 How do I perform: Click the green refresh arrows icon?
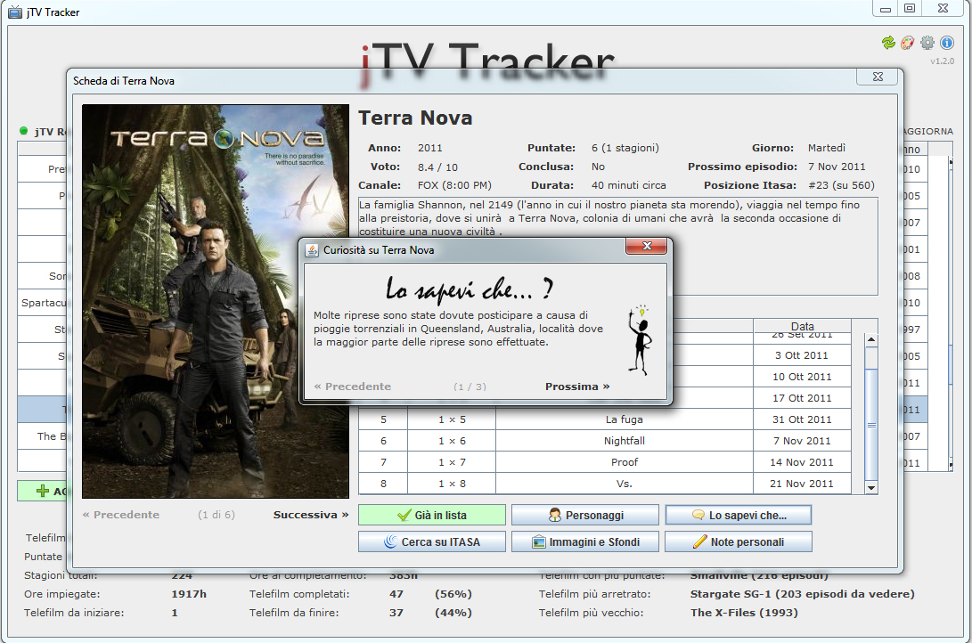point(888,43)
